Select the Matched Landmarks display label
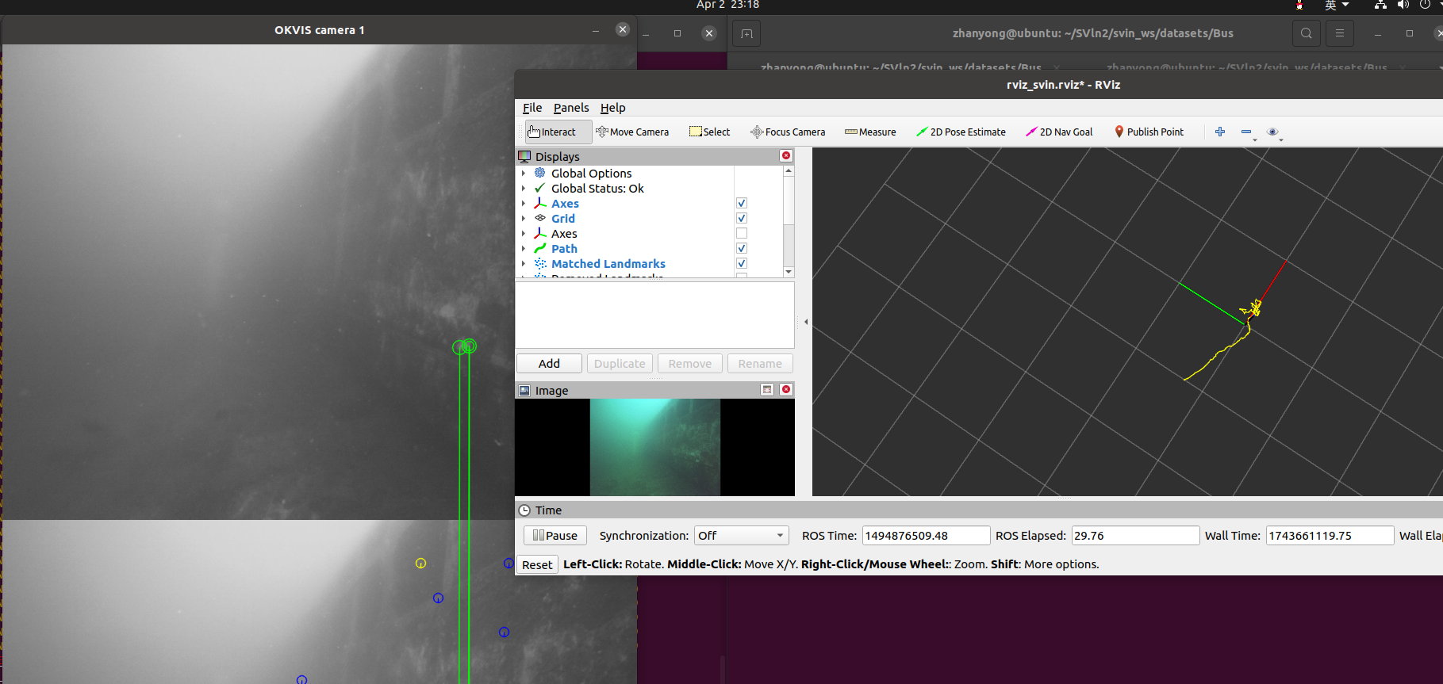This screenshot has height=684, width=1443. coord(608,264)
